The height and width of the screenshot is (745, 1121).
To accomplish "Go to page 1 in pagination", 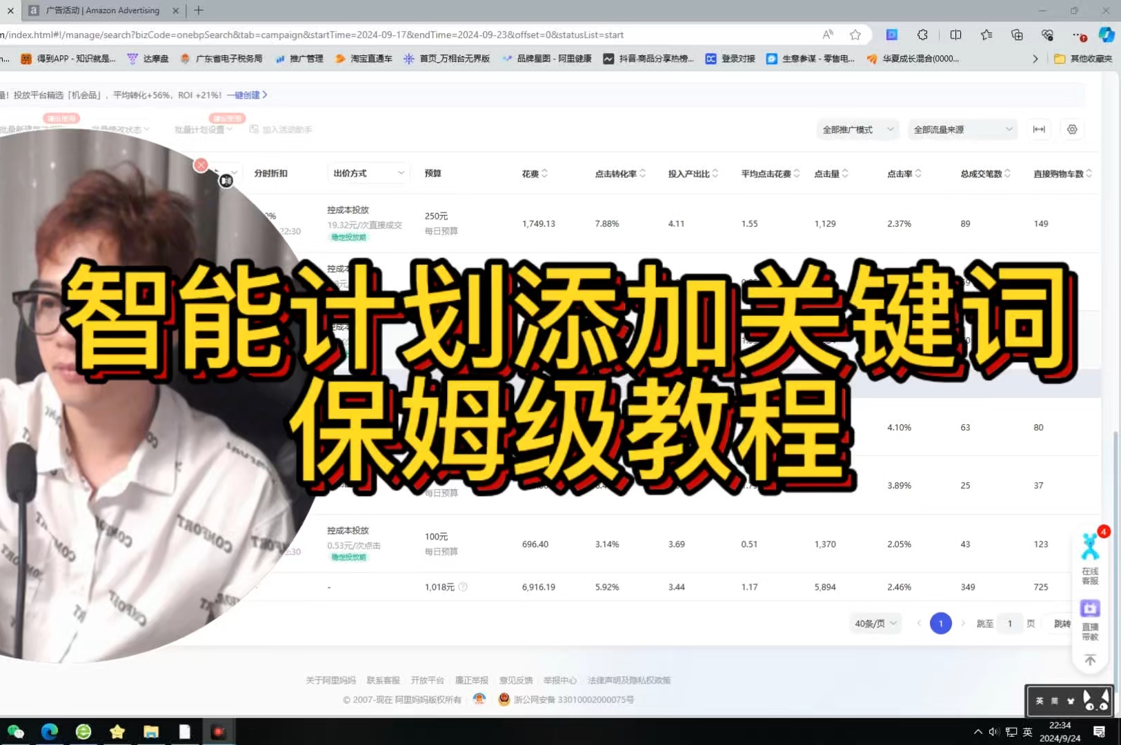I will point(940,624).
